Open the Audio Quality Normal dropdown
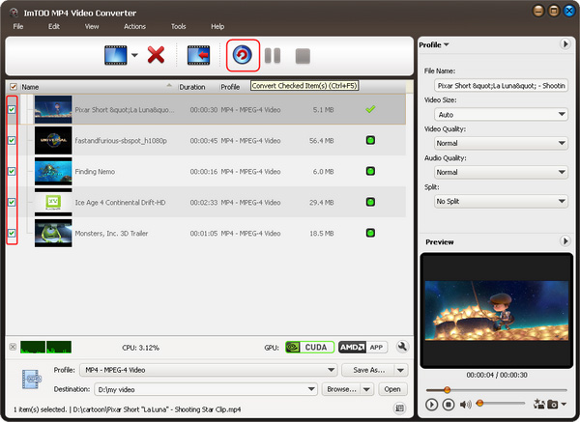The image size is (580, 422). tap(501, 172)
